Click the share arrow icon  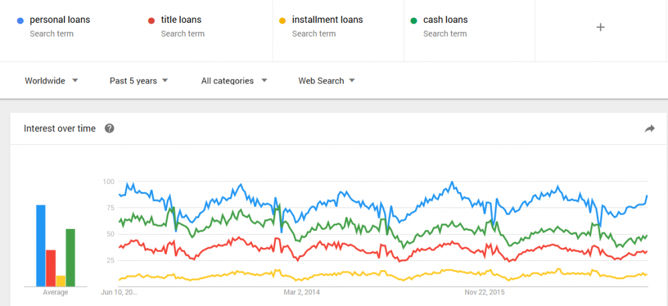(x=649, y=129)
